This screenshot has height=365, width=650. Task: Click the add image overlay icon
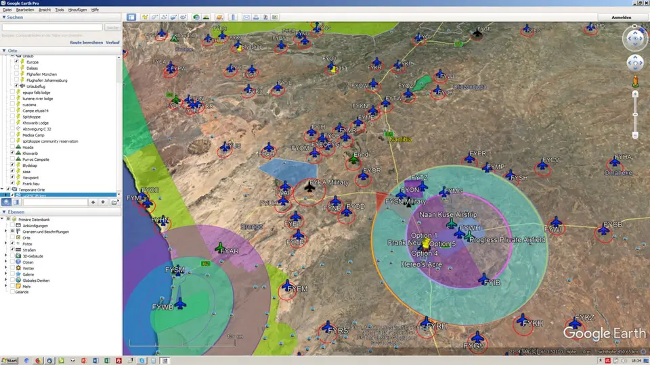(173, 17)
